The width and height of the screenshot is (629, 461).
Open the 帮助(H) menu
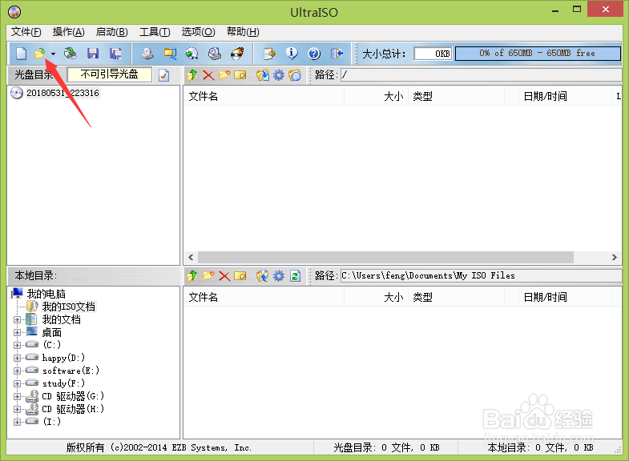243,32
